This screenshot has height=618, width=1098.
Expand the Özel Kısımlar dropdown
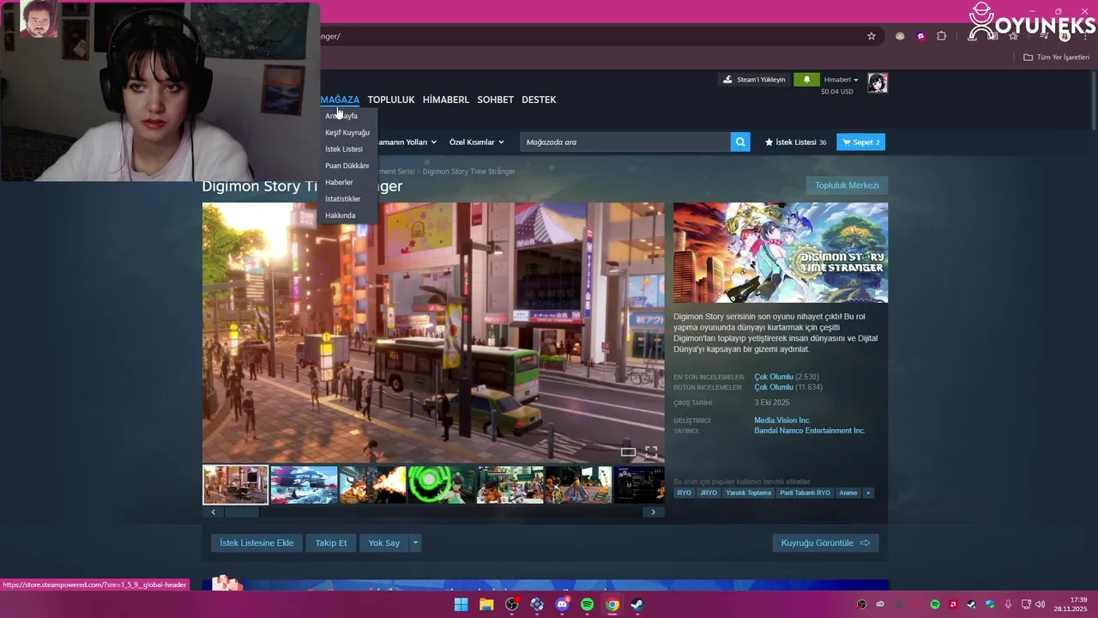coord(477,142)
